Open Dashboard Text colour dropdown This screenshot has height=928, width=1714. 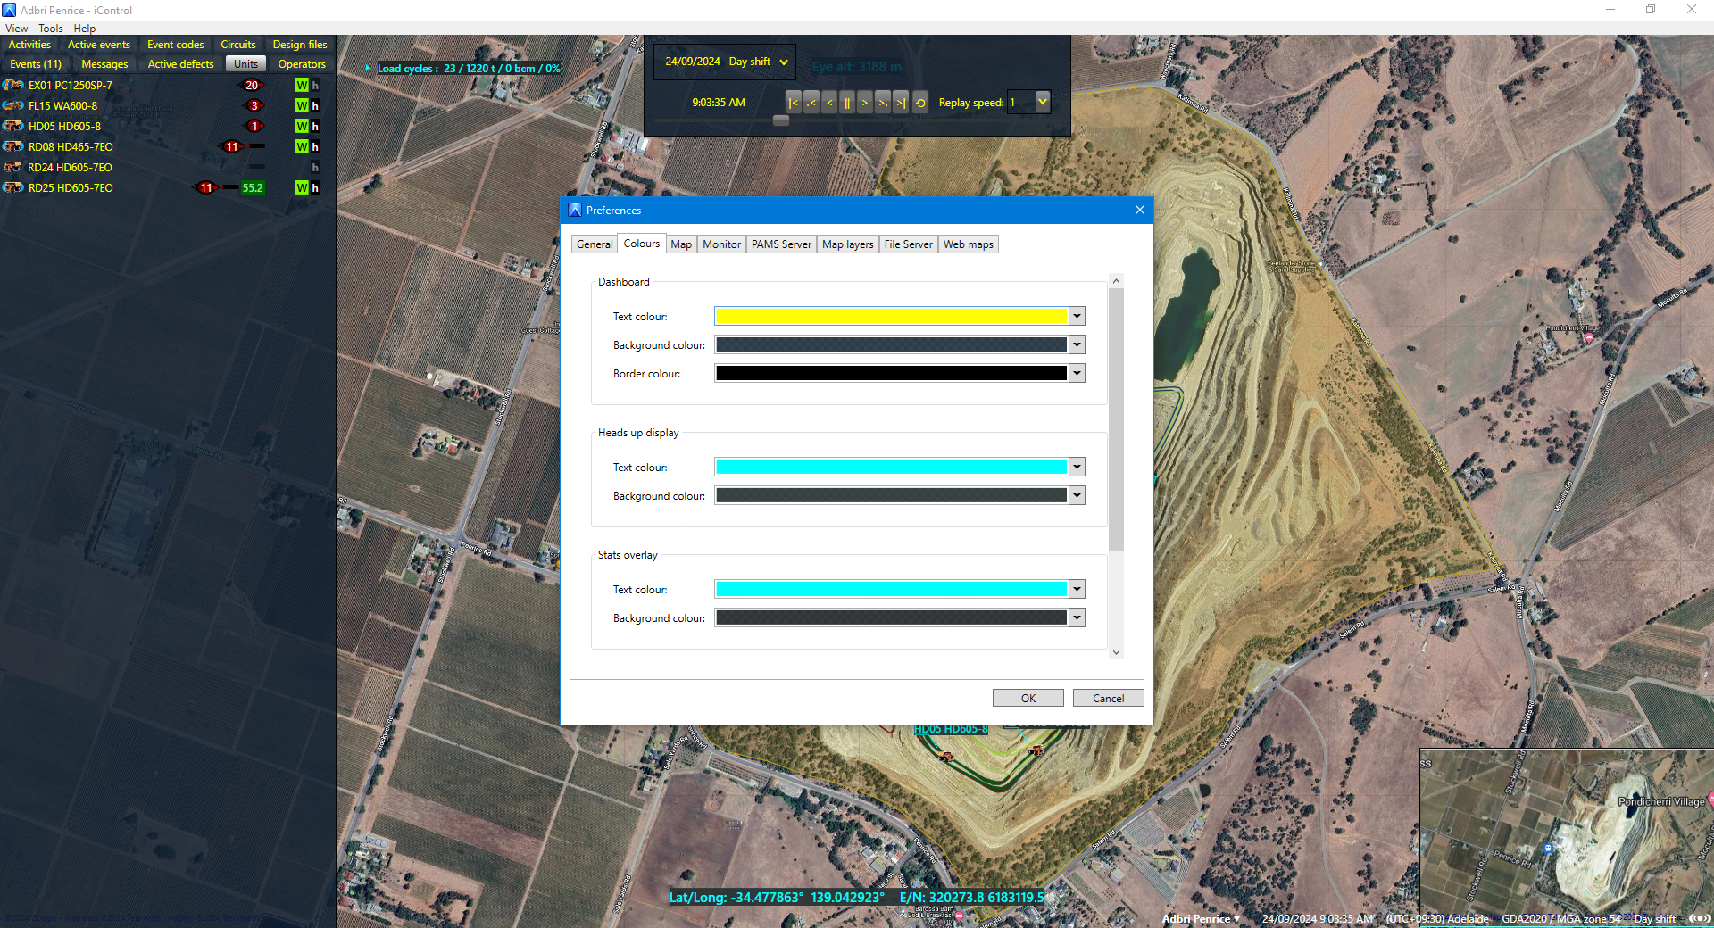click(x=1077, y=316)
